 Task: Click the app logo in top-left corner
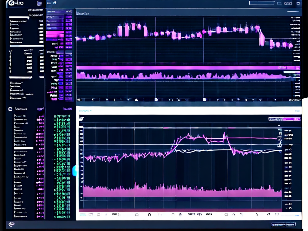click(x=15, y=3)
